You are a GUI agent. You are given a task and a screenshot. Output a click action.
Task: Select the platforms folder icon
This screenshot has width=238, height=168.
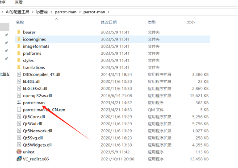pos(19,53)
